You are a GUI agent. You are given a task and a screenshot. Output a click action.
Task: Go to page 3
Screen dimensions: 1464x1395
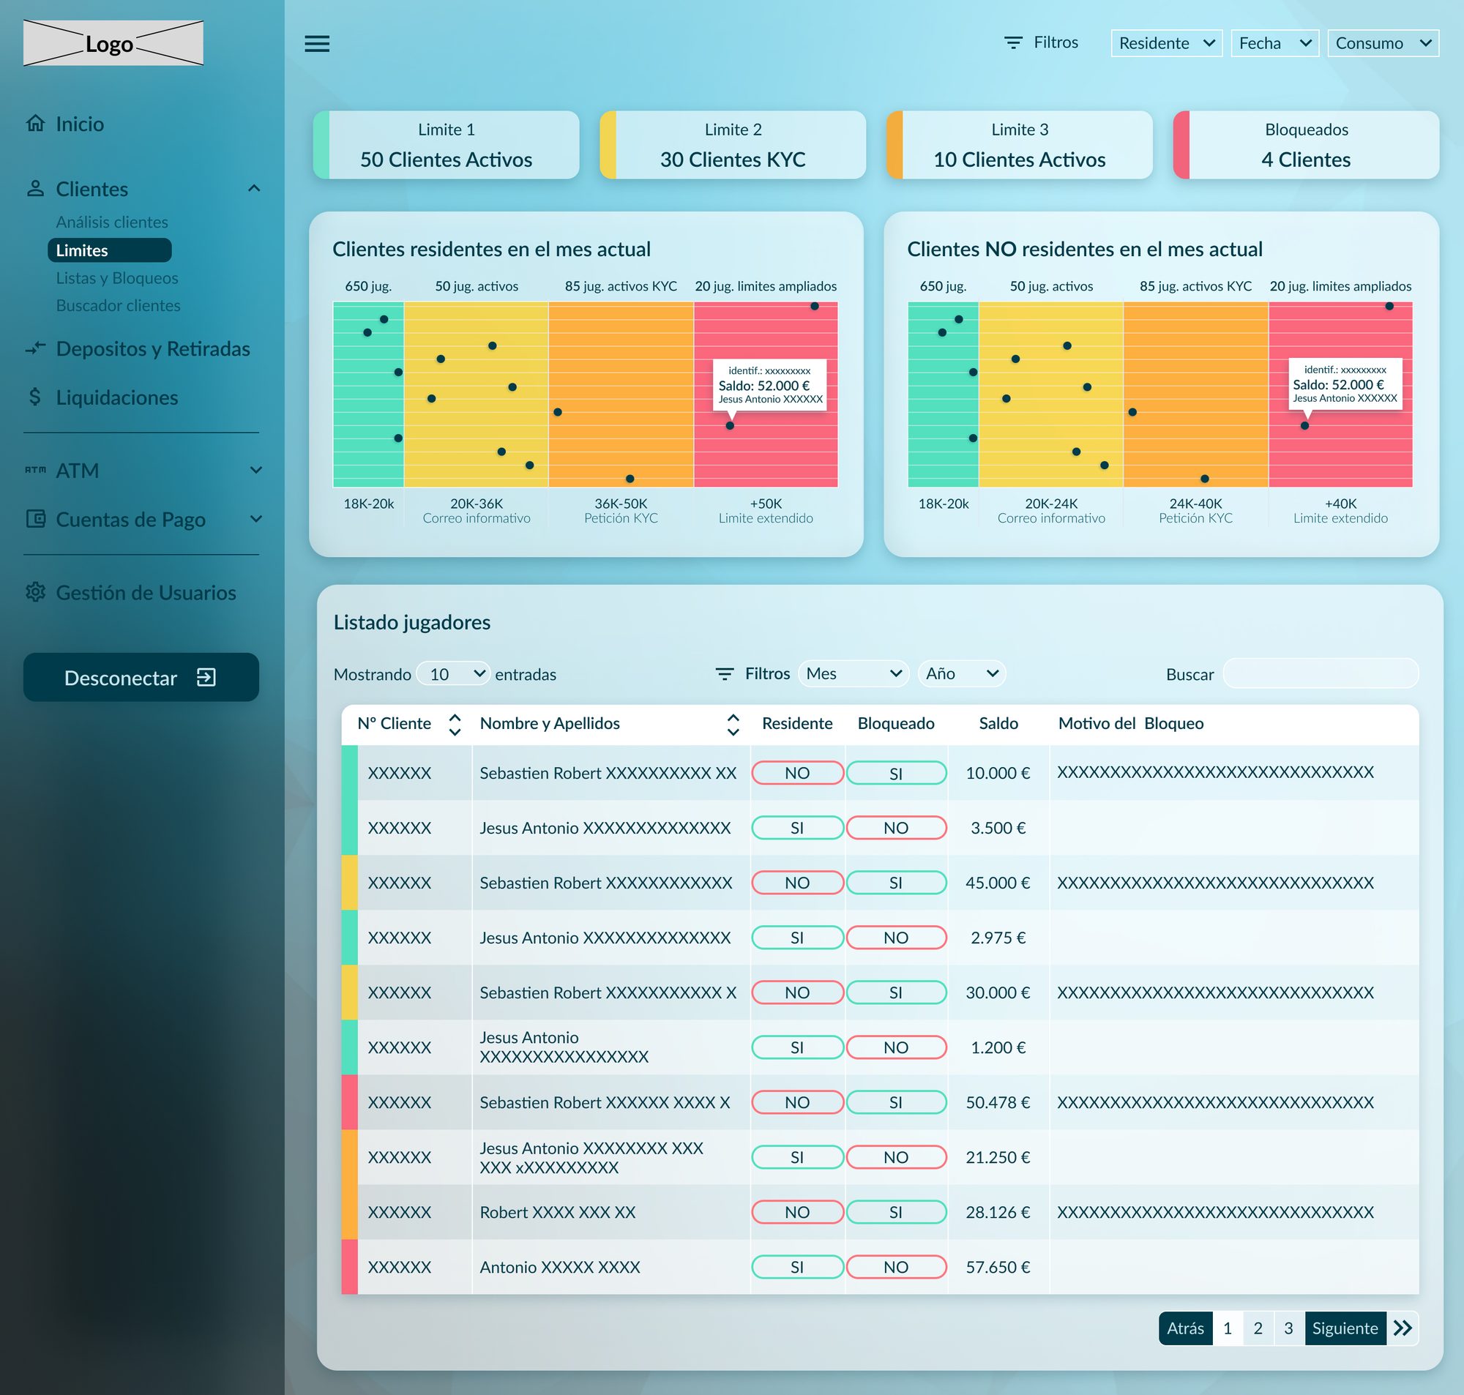tap(1288, 1328)
